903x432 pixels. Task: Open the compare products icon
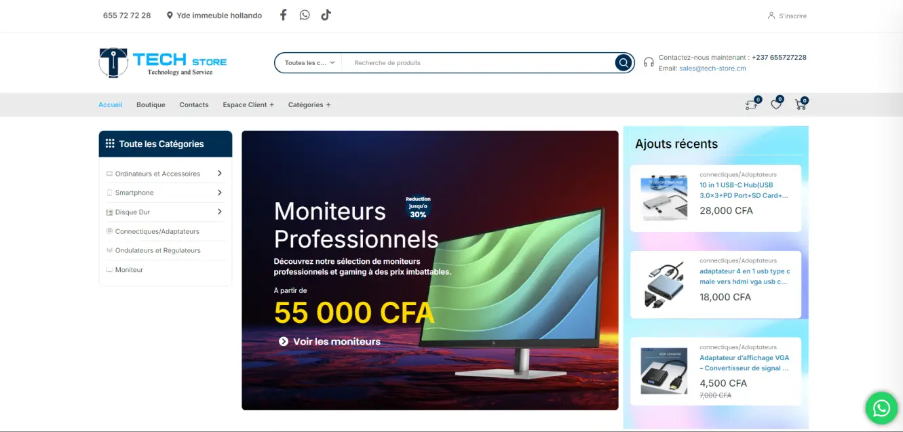(751, 104)
